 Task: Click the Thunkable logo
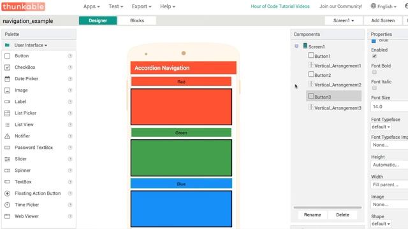click(23, 6)
